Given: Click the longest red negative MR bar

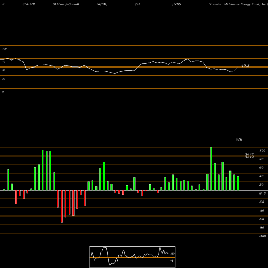Looking at the screenshot, I should tap(62, 206).
